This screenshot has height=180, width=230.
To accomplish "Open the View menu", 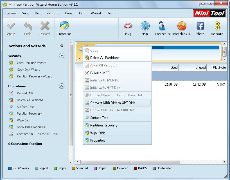I will coord(26,13).
